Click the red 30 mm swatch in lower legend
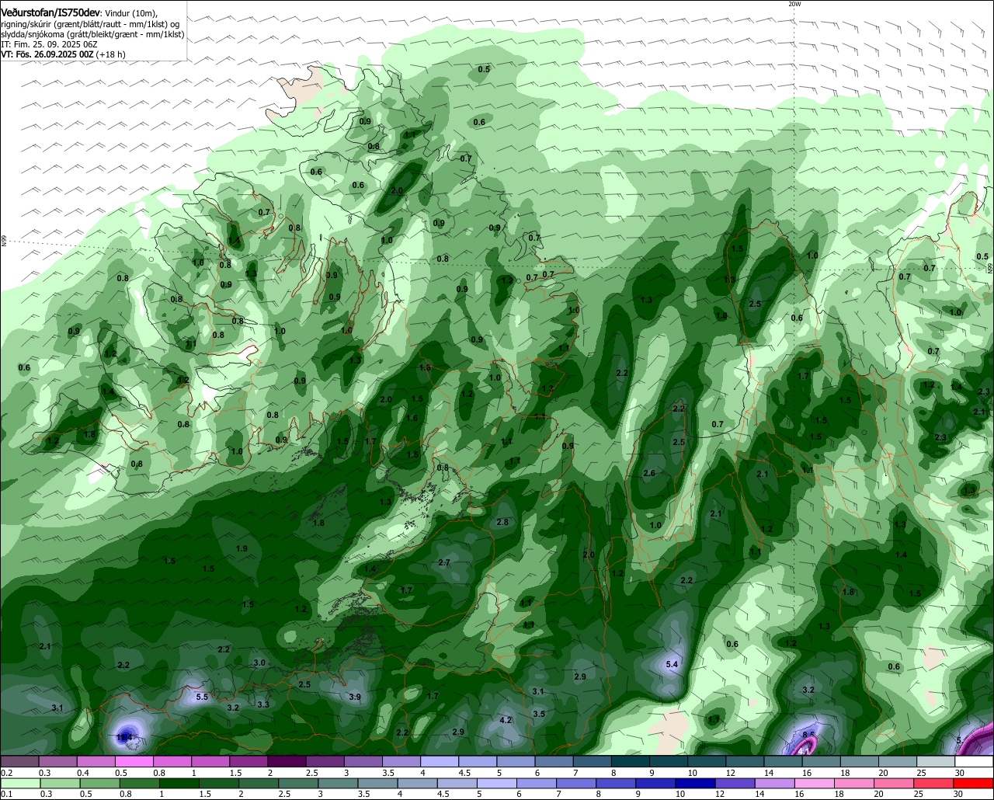Image resolution: width=994 pixels, height=800 pixels. [x=975, y=784]
